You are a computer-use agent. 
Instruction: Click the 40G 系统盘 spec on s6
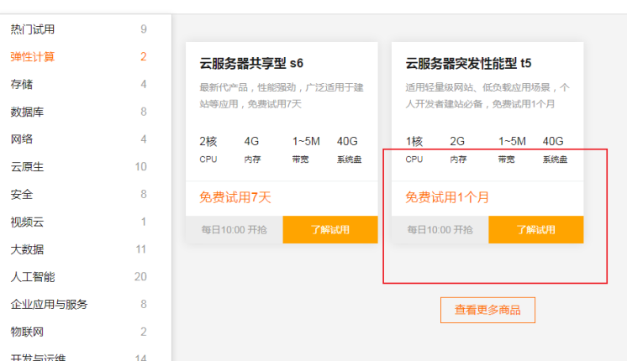point(349,149)
